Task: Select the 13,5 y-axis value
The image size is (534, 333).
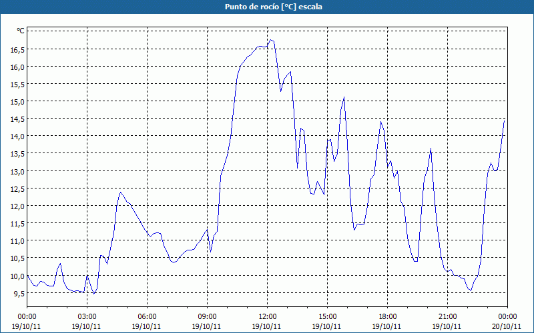Action: [x=17, y=155]
